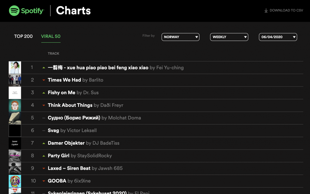Click the download arrow icon for CSV
310x194 pixels.
click(266, 11)
